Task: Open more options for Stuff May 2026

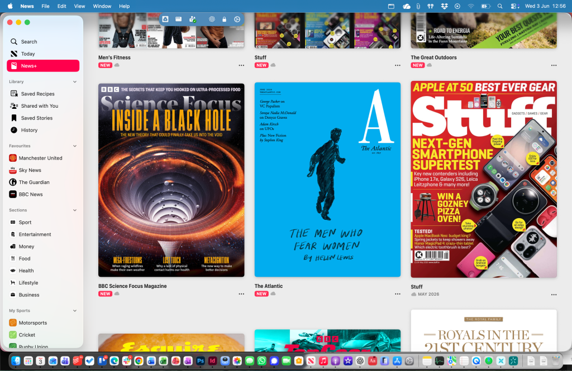Action: tap(554, 295)
